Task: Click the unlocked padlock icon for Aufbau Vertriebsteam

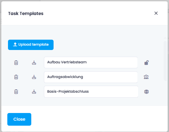Action: [146, 63]
